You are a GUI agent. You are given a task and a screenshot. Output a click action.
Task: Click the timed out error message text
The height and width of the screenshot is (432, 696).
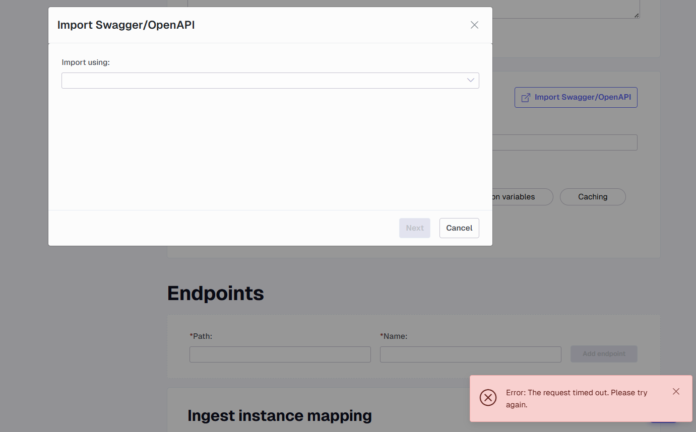pos(577,398)
